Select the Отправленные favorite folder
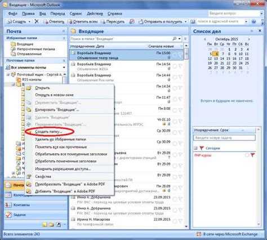Screen dimensions: 267x240 click(x=29, y=54)
